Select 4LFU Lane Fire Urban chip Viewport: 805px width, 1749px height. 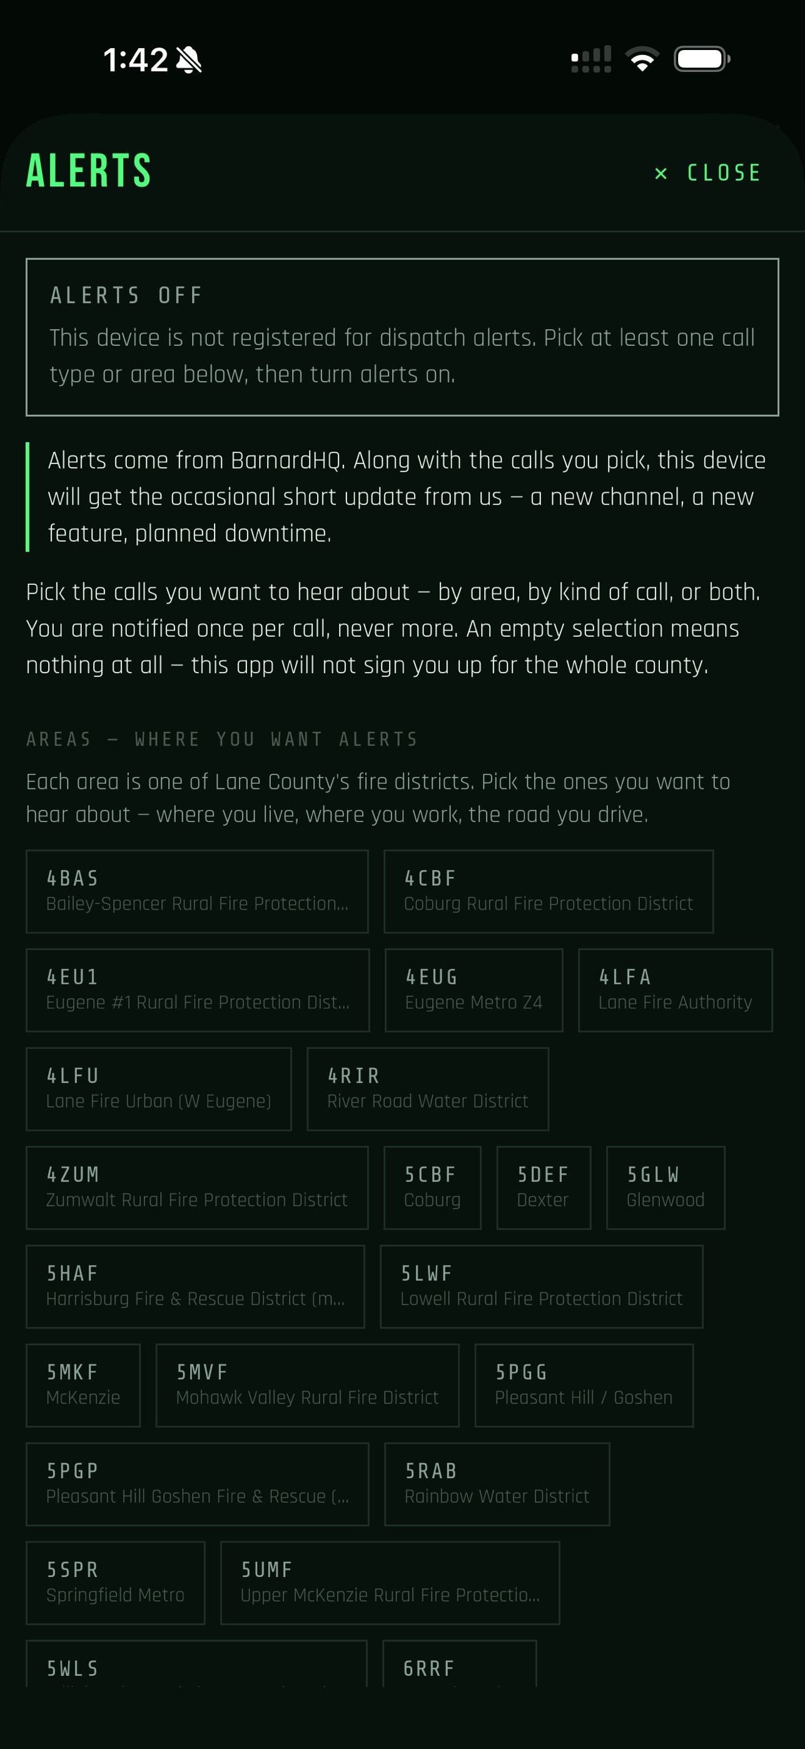[x=159, y=1089]
